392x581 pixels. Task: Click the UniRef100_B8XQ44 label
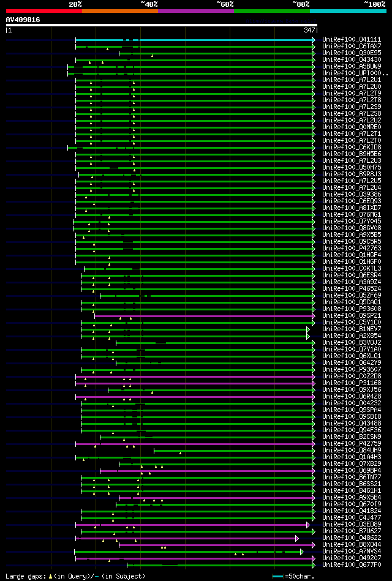pyautogui.click(x=352, y=544)
